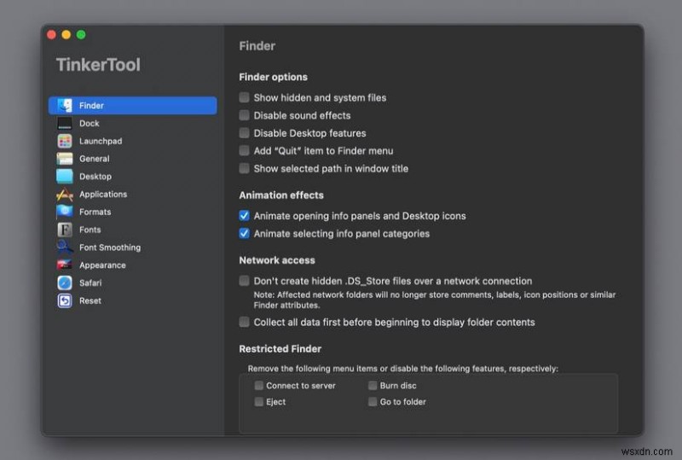Check Disable Desktop features
The image size is (682, 460).
(245, 132)
